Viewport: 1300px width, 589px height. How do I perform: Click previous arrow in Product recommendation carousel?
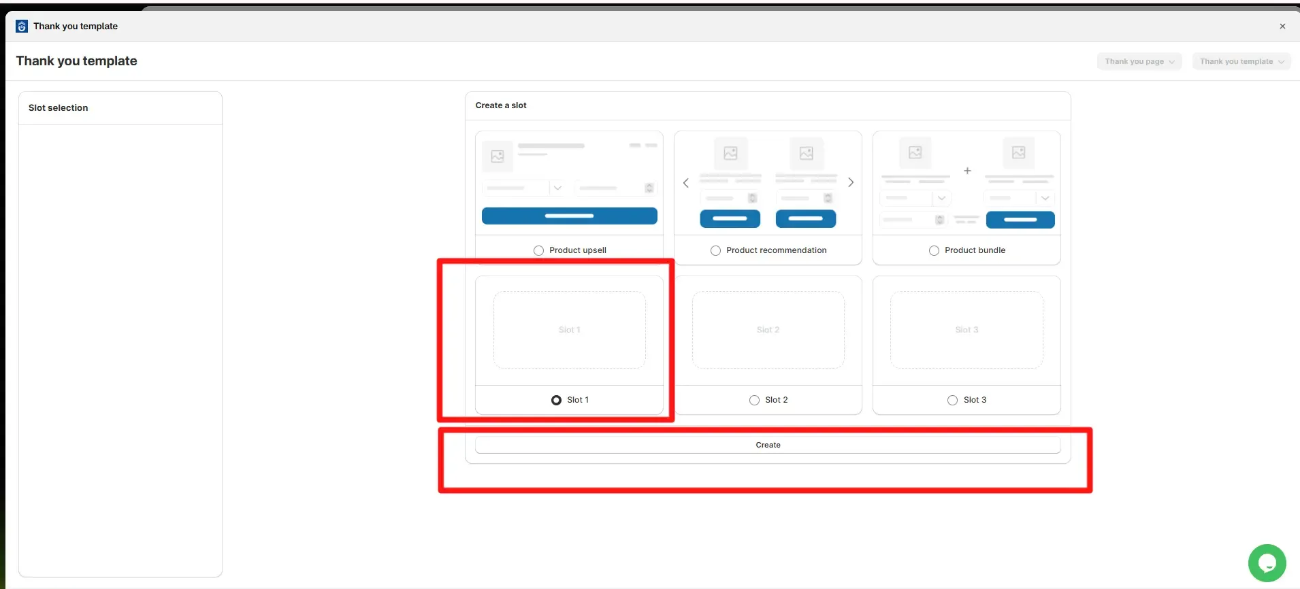(x=686, y=182)
